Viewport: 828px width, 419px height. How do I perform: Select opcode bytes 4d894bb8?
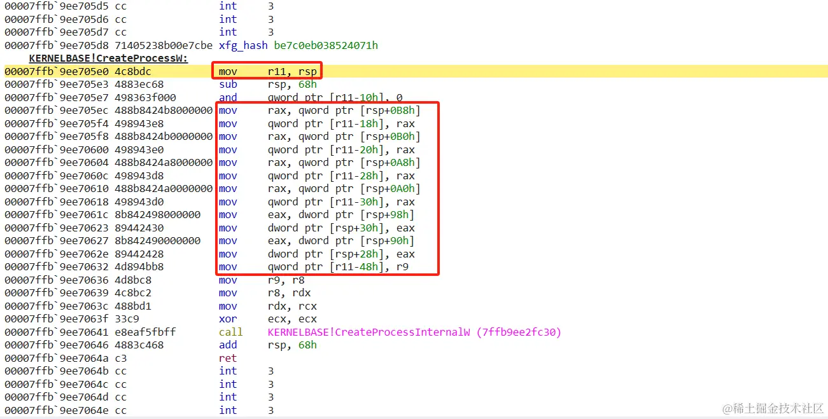[139, 267]
